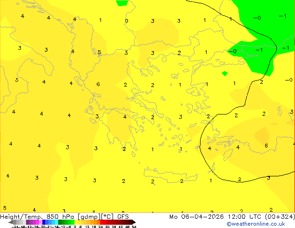Click the small green diamond patch over Turkey

coord(225,74)
